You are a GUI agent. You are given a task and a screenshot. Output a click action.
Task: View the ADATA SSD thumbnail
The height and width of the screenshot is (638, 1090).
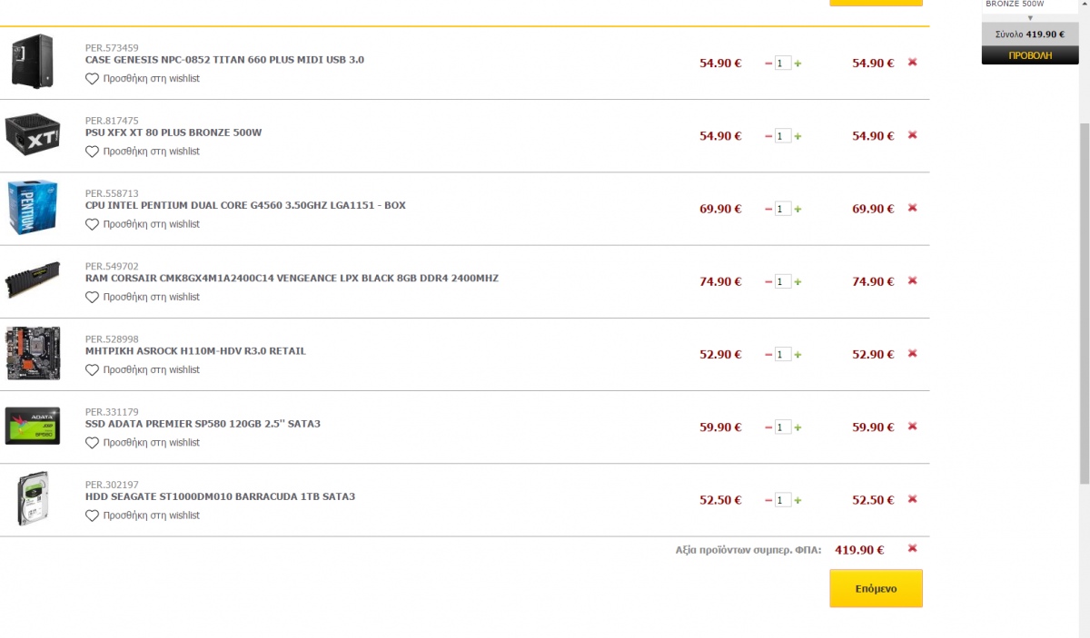33,426
